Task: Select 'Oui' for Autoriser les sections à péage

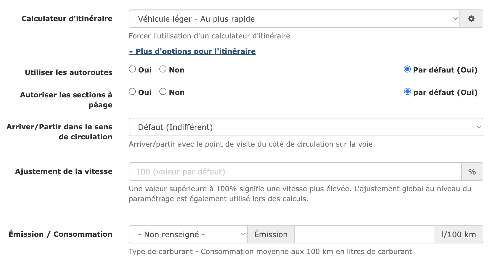Action: 132,91
